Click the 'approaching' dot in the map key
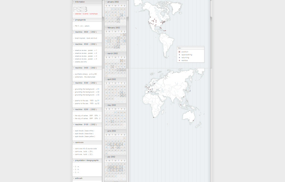This screenshot has height=182, width=285. [x=180, y=54]
